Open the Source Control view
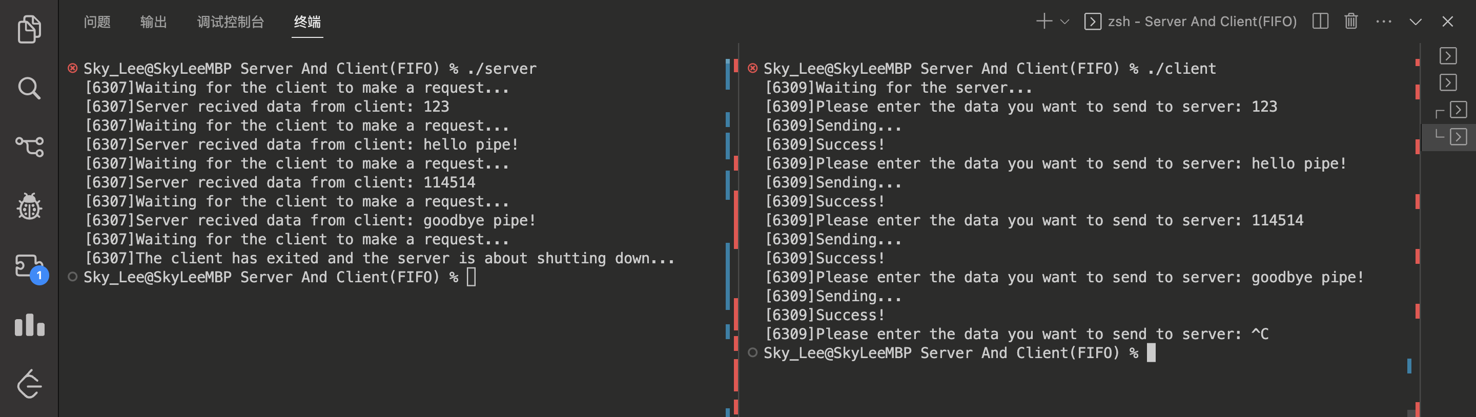This screenshot has height=417, width=1476. point(29,147)
